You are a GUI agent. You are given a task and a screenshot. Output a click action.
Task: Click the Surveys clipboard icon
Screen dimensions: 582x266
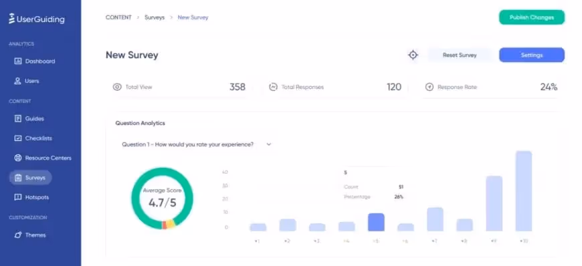point(18,178)
